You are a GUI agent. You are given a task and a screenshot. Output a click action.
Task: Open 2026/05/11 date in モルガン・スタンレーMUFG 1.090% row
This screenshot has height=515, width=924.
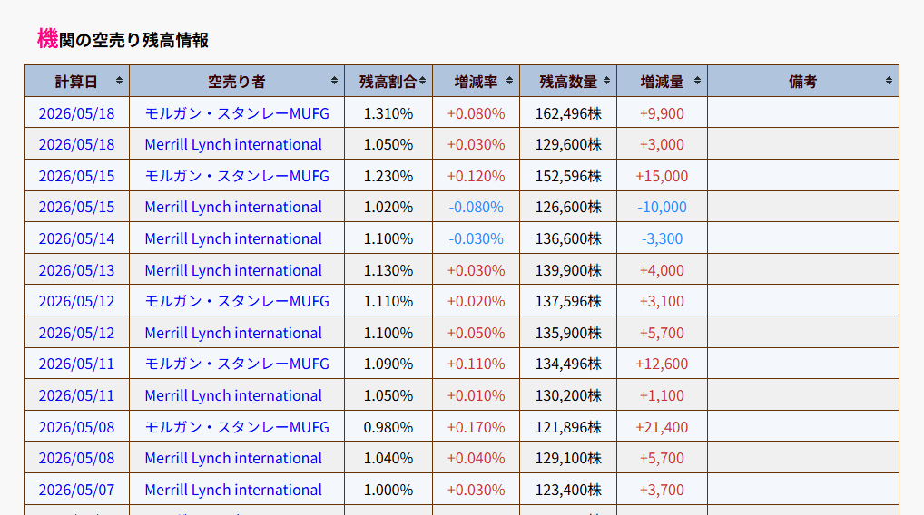tap(76, 364)
